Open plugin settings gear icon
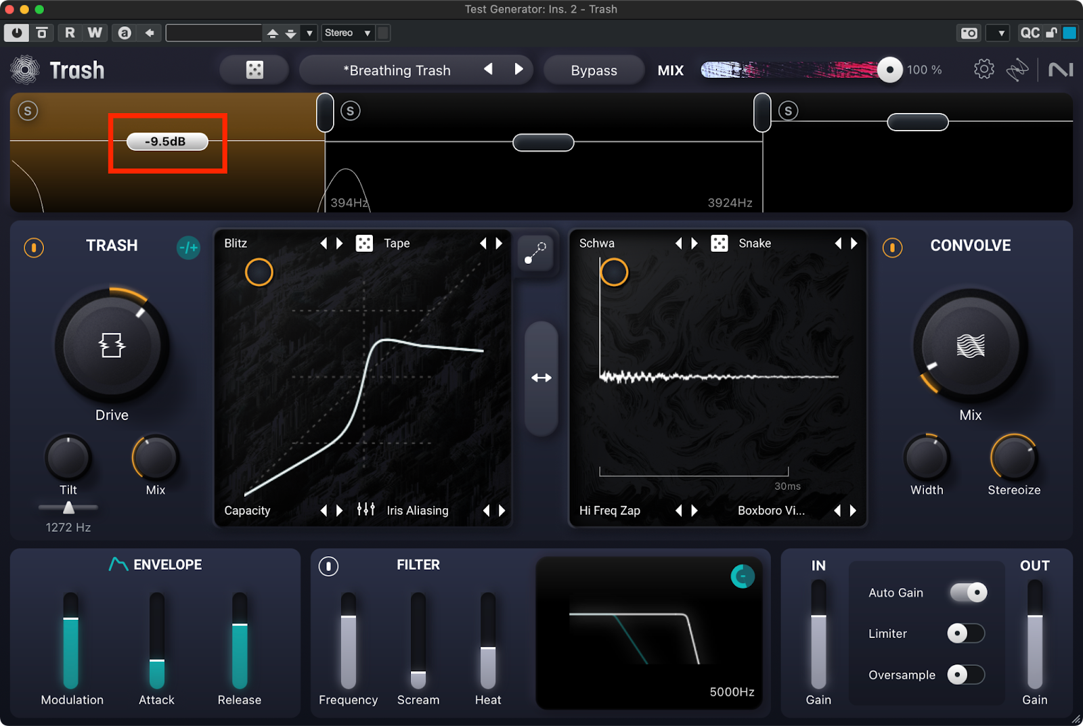The image size is (1083, 726). (983, 69)
